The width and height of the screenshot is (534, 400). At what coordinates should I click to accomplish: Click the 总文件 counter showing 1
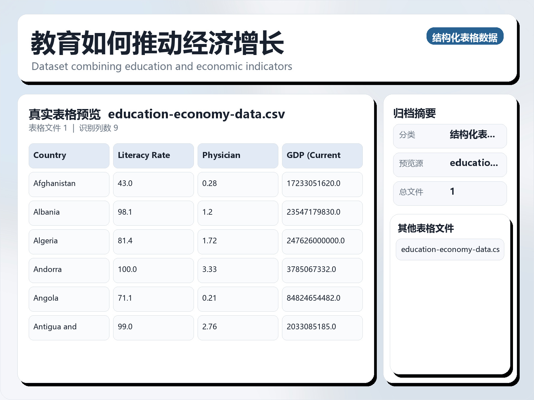coord(450,193)
